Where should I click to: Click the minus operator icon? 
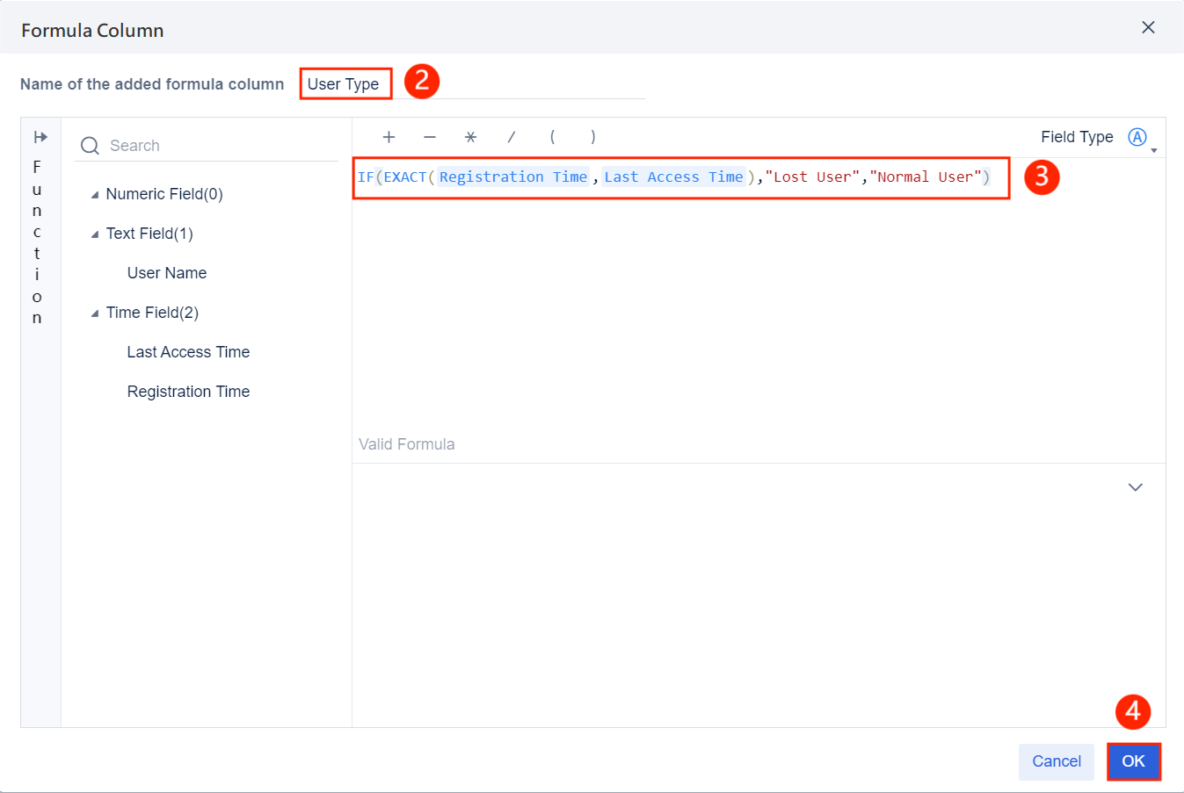429,137
